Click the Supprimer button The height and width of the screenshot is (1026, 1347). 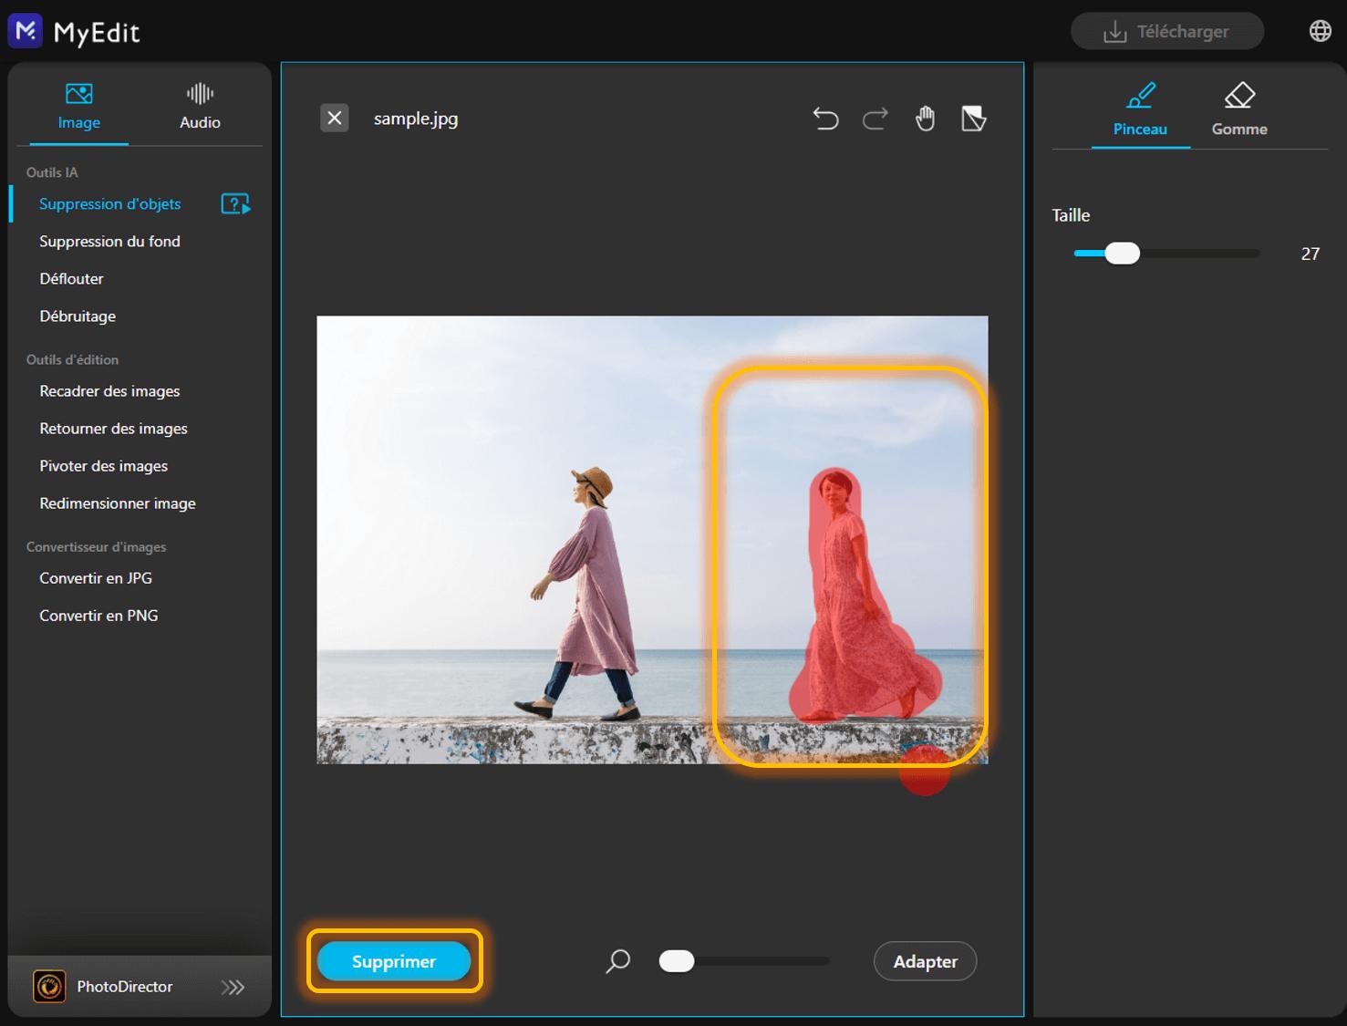pos(394,960)
